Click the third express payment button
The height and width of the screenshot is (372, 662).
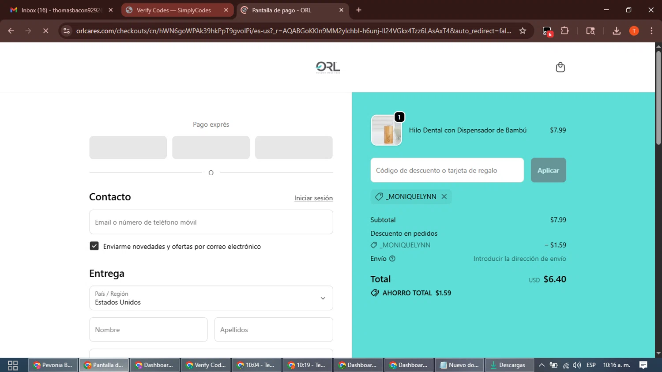294,147
